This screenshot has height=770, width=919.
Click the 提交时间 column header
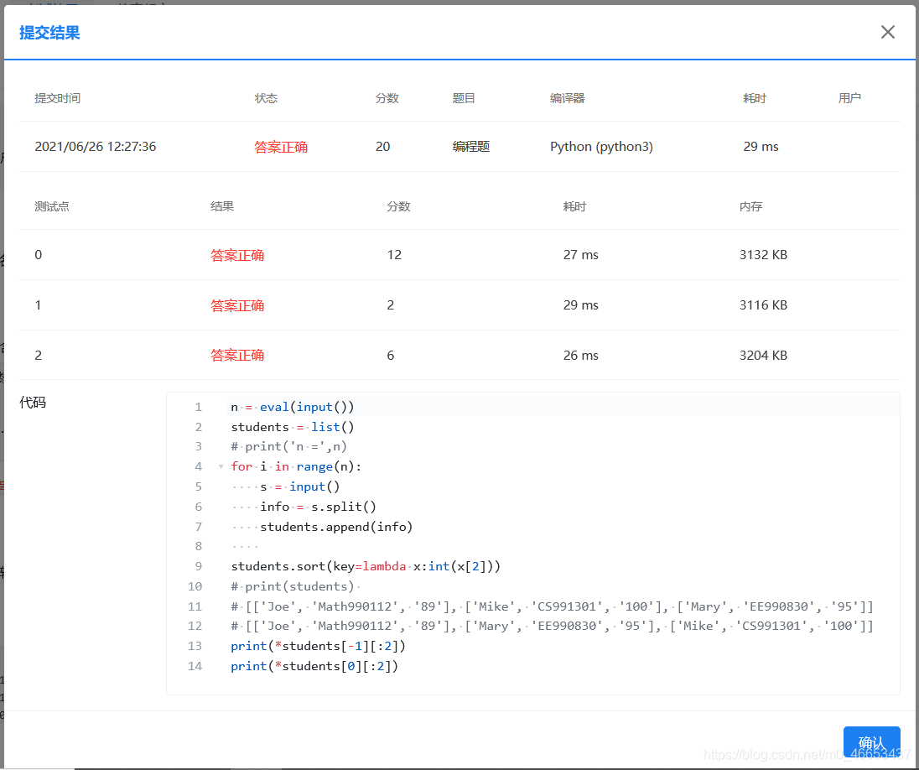(x=57, y=98)
